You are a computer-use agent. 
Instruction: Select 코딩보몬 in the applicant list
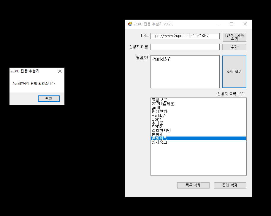(x=198, y=100)
